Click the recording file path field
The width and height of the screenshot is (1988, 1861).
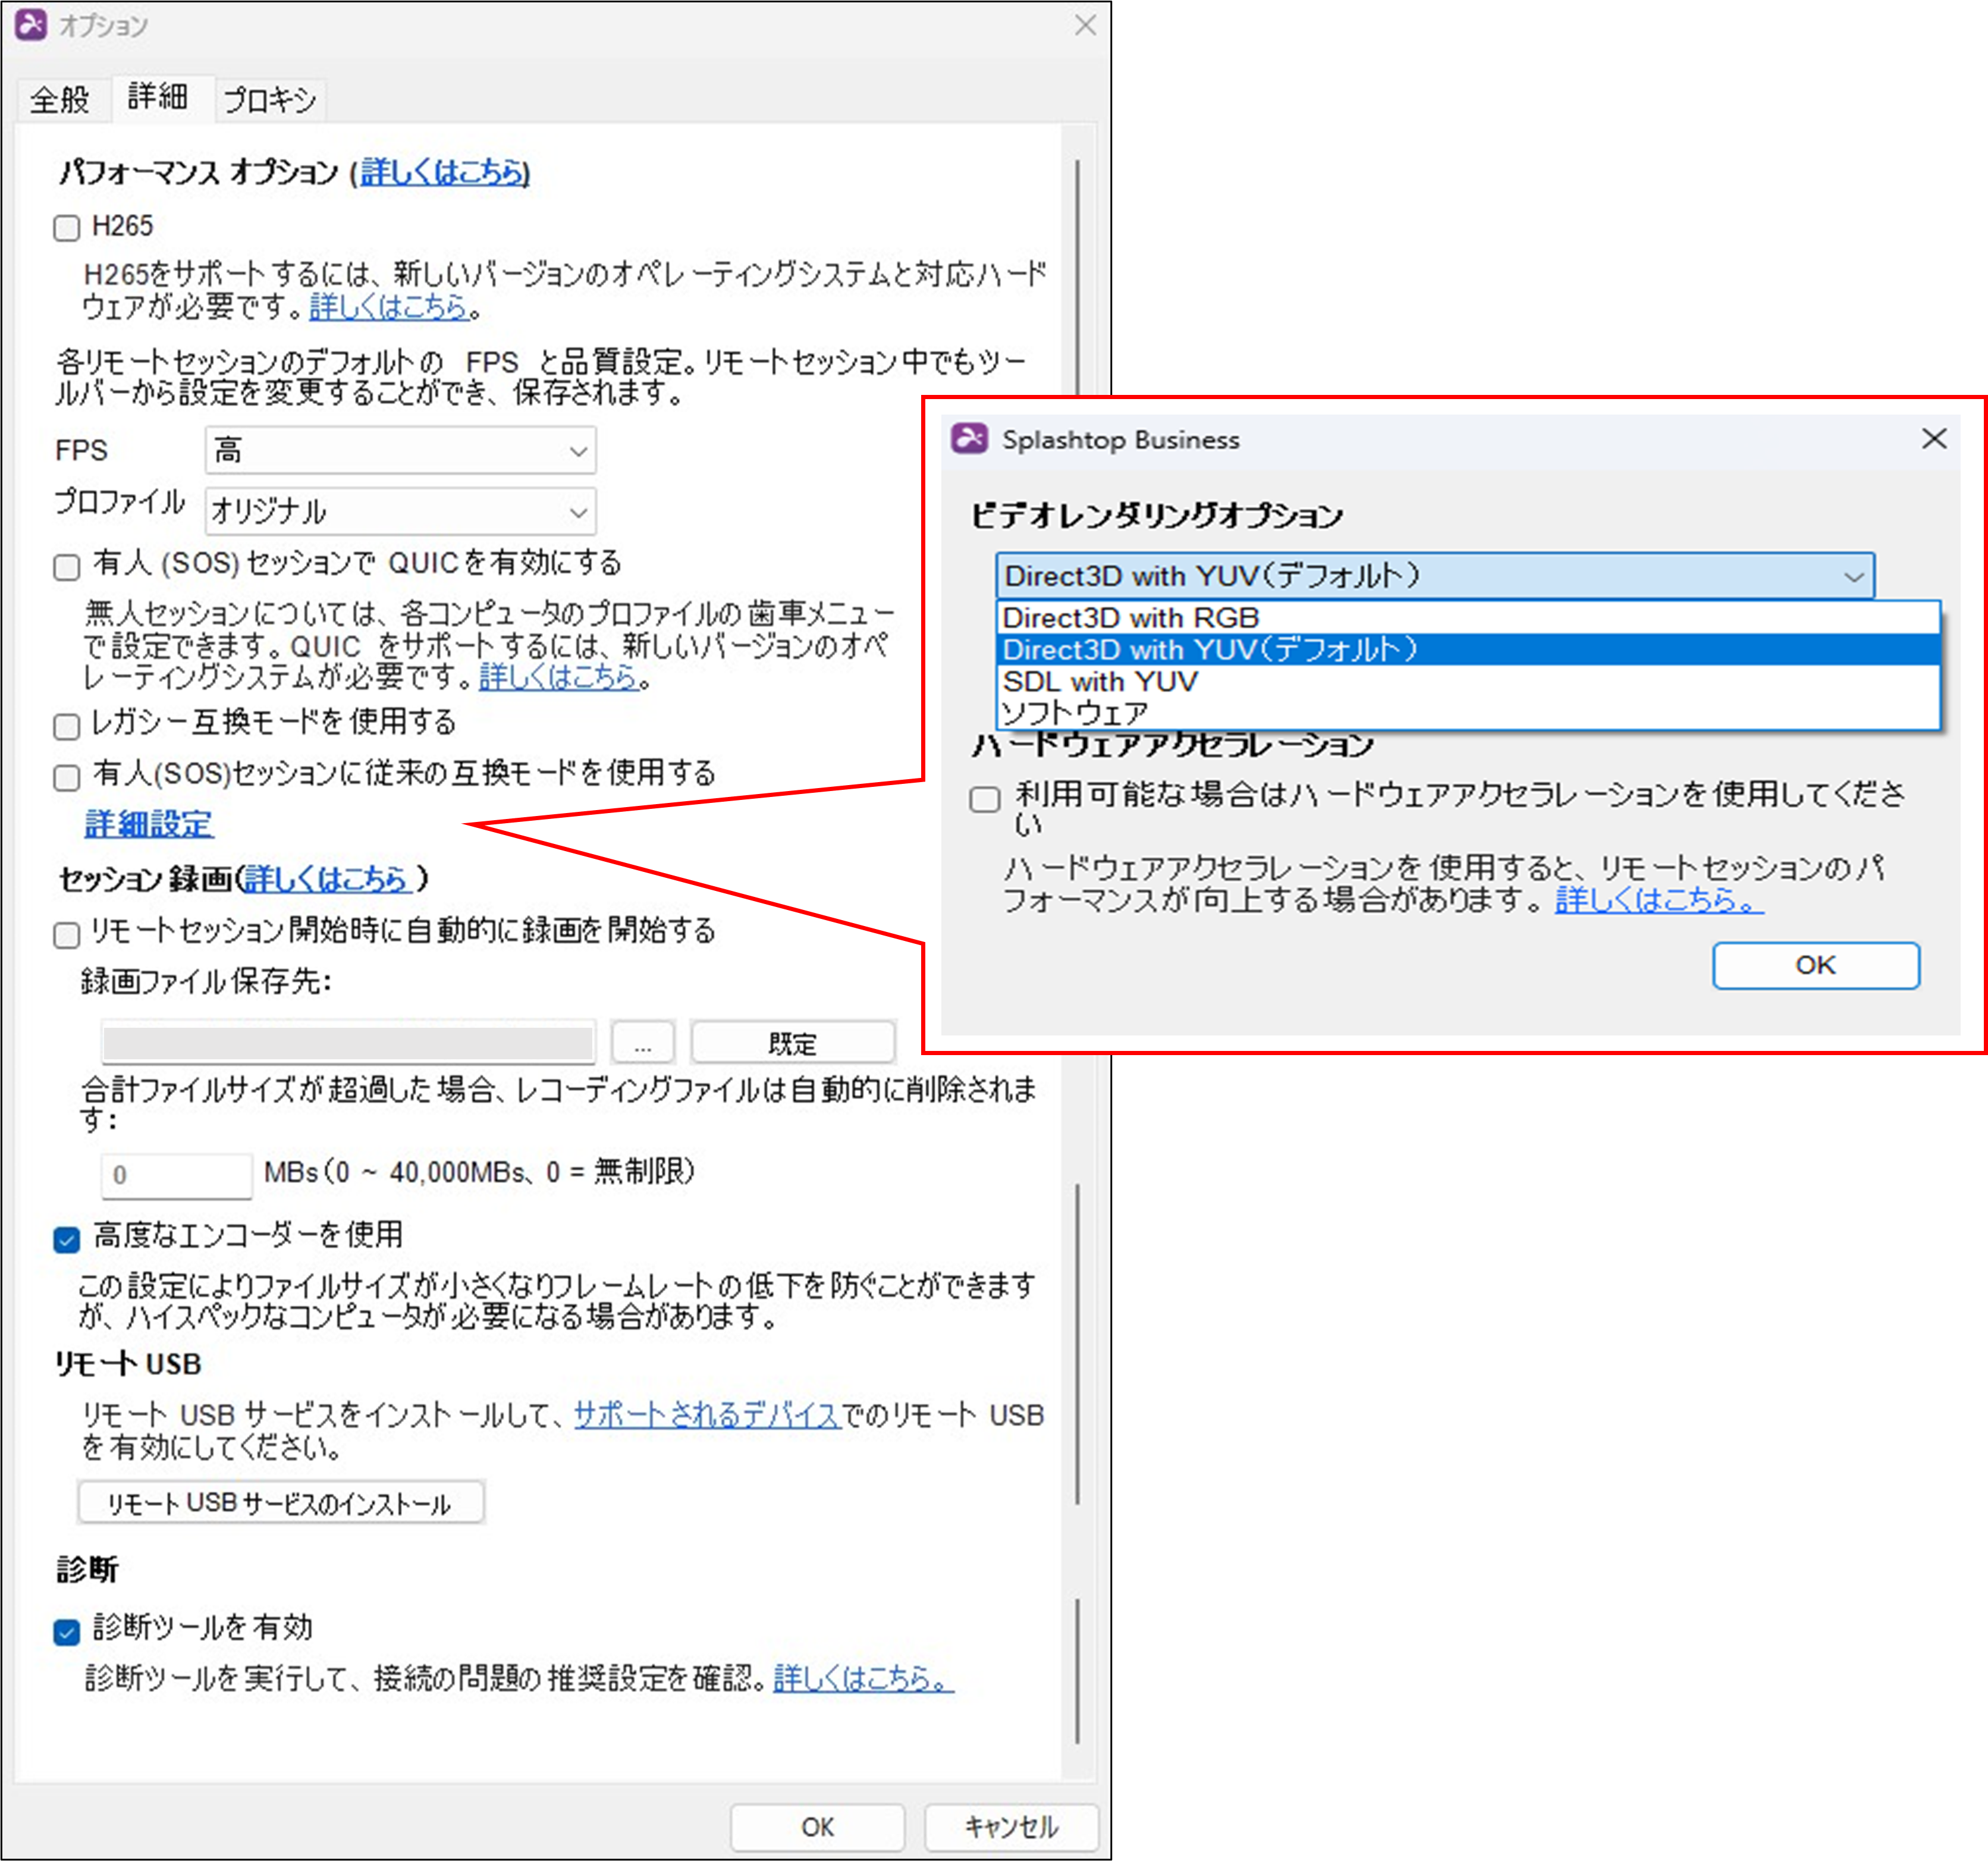click(348, 1043)
